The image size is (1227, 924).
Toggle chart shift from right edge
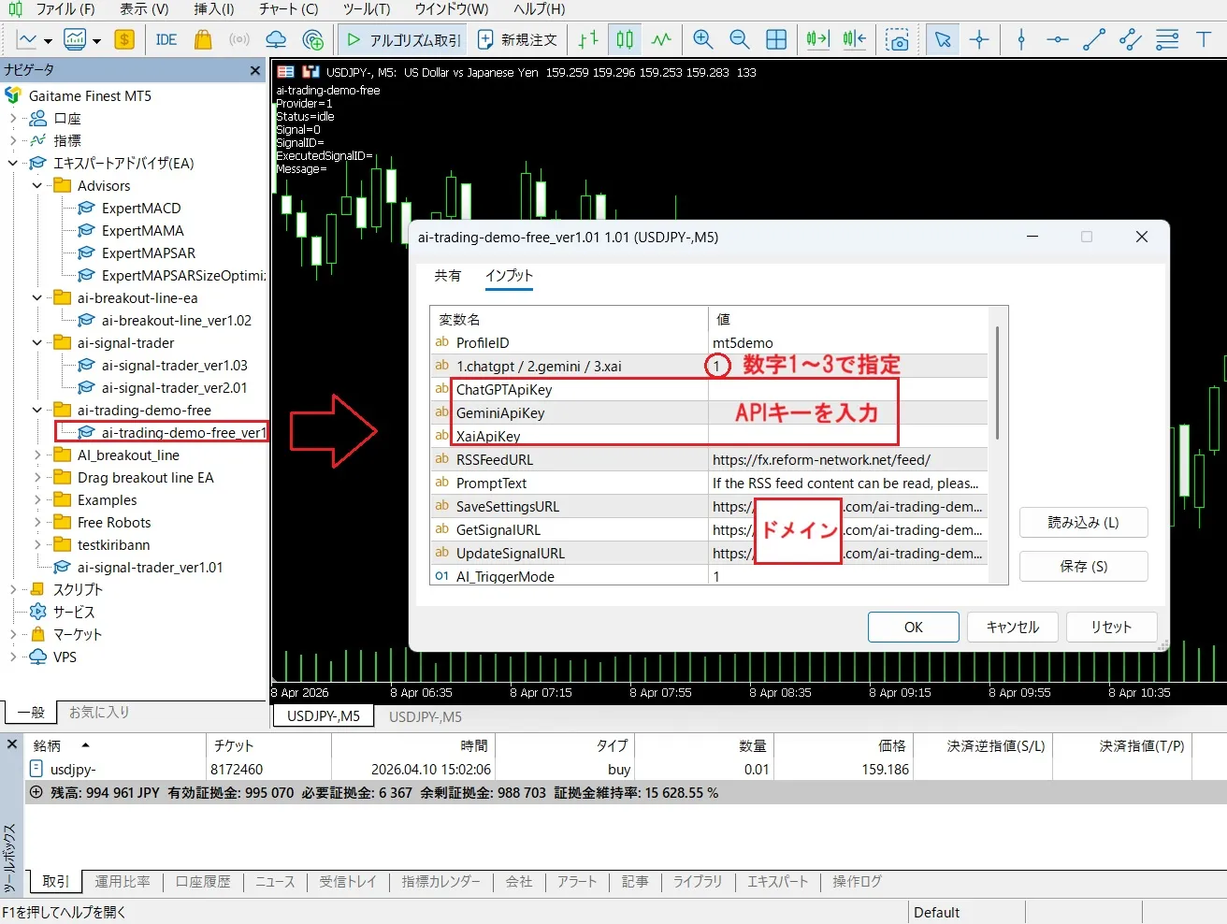[854, 39]
